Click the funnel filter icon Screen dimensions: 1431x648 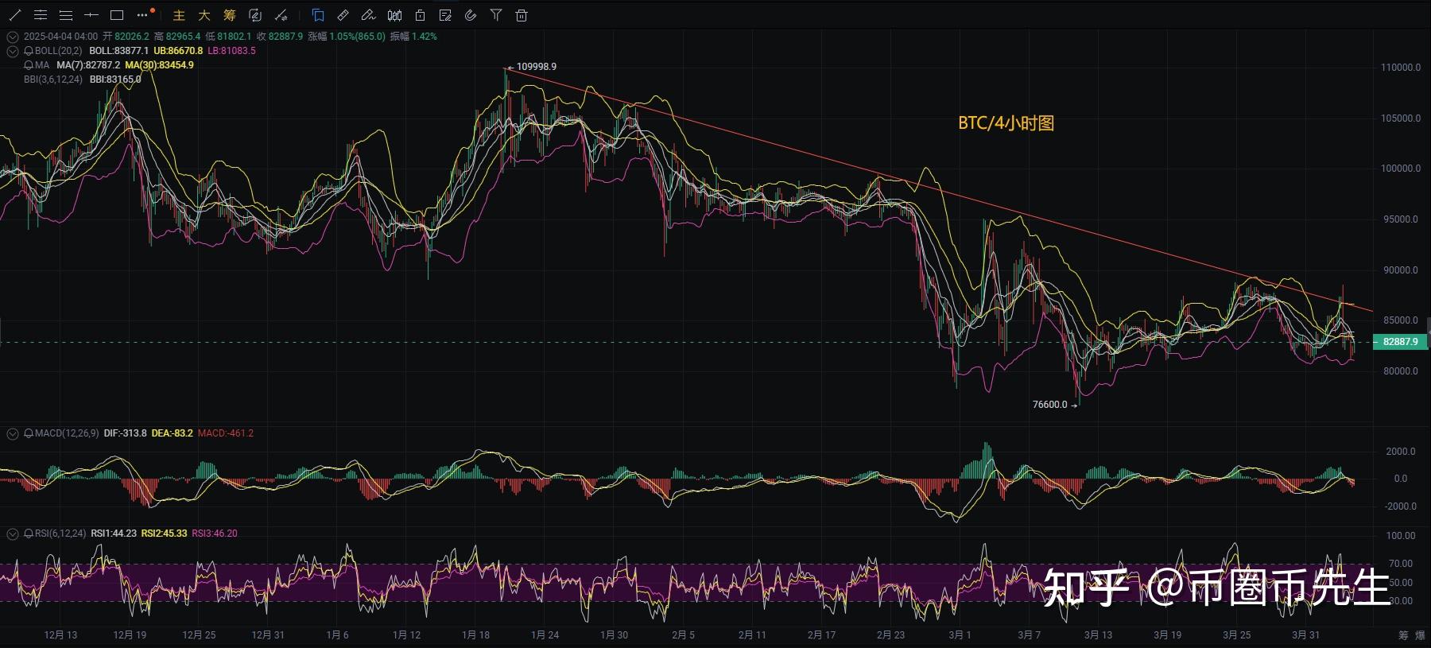coord(496,15)
